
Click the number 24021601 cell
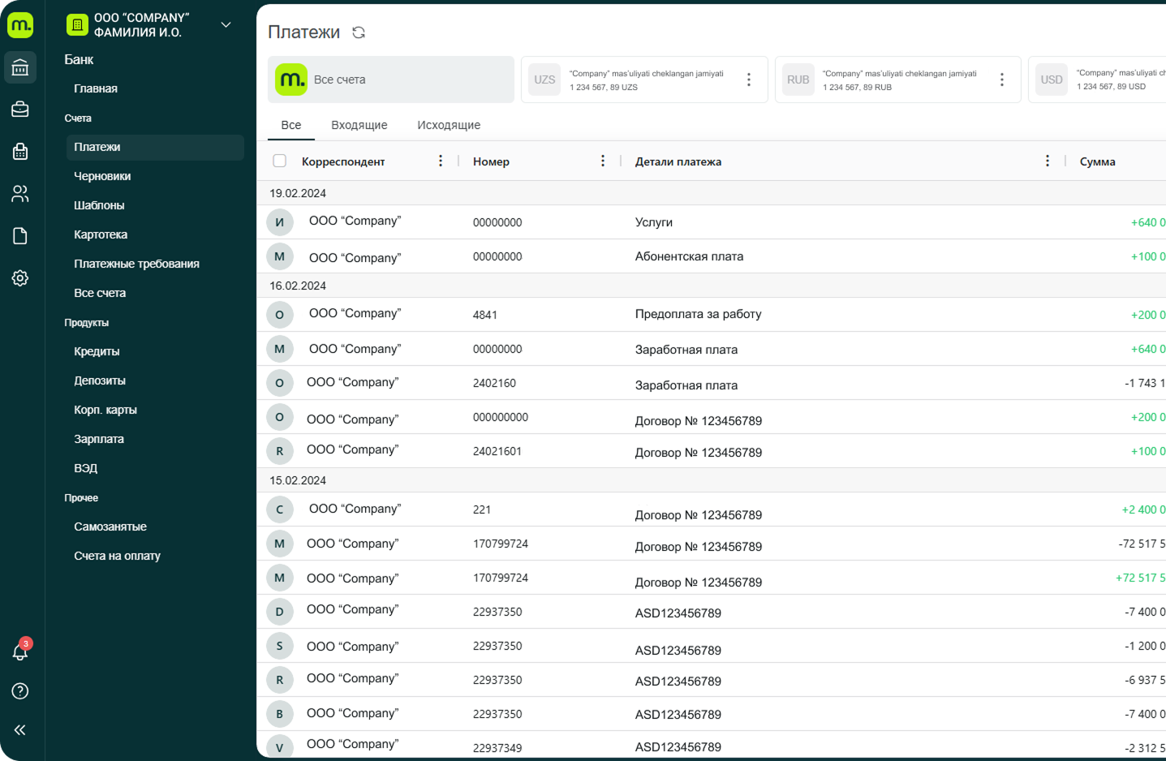pos(497,451)
